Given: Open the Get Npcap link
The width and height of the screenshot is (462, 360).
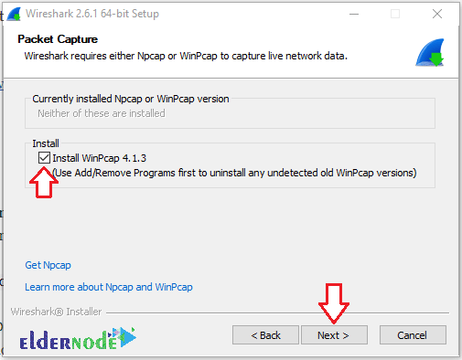Looking at the screenshot, I should pyautogui.click(x=48, y=265).
